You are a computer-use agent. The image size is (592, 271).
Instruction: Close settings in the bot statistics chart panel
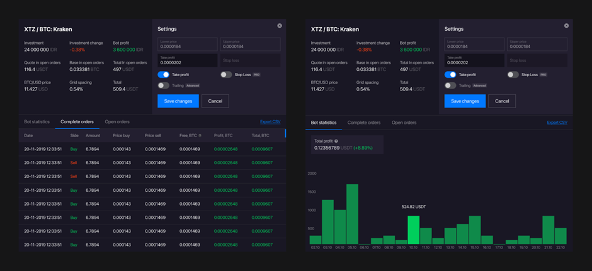(566, 26)
